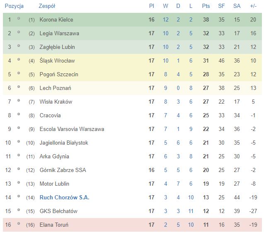
Task: Sort table by Zespół column header
Action: (47, 6)
